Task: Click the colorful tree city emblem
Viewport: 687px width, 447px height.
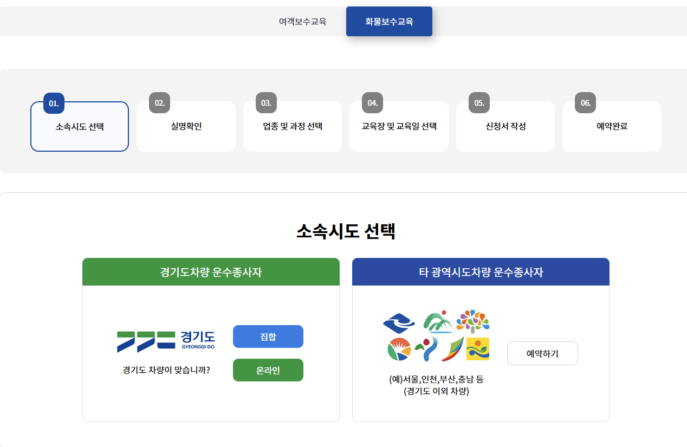Action: tap(472, 321)
